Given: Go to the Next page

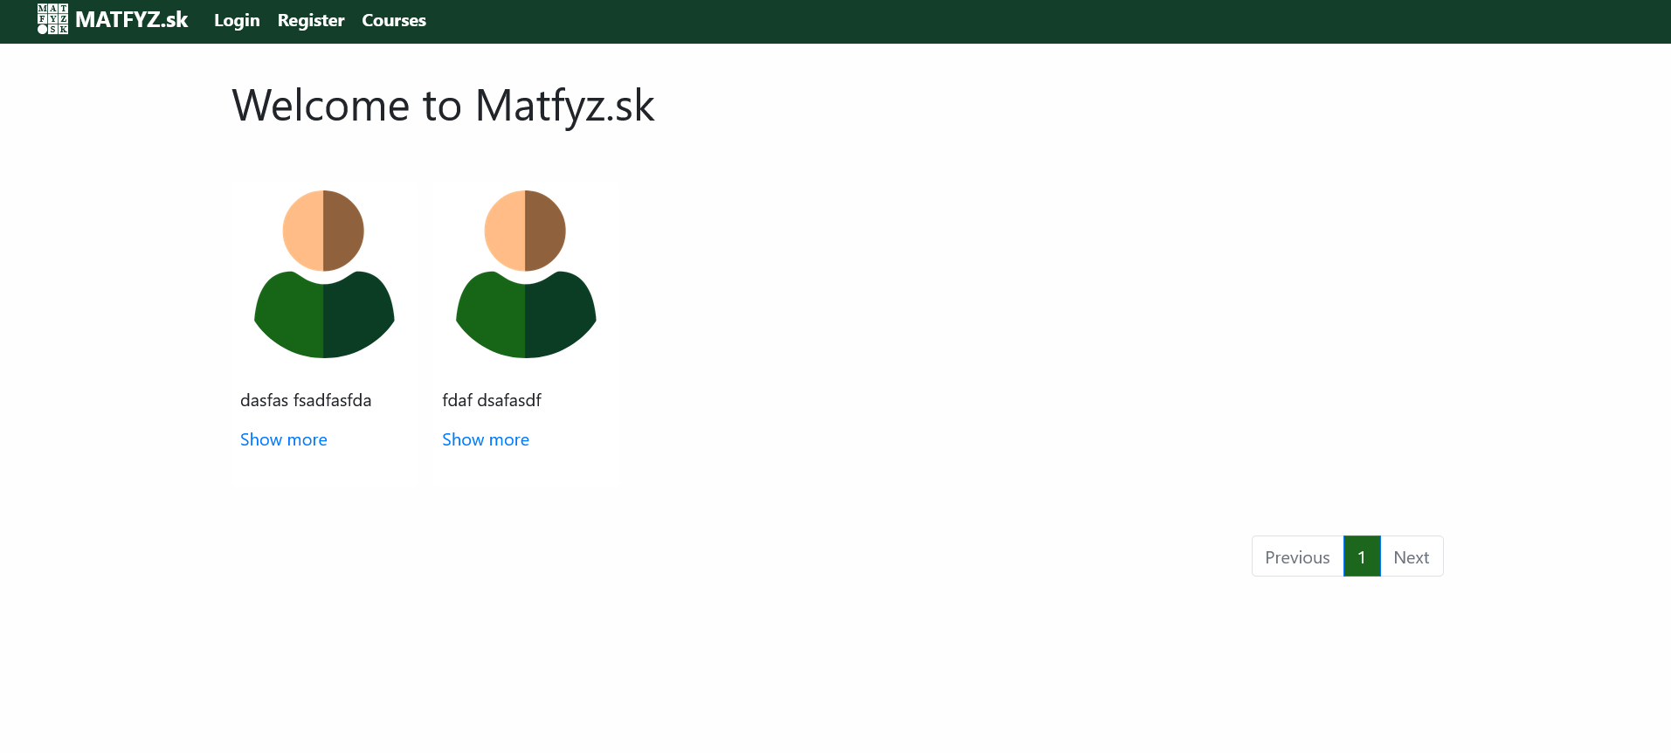Looking at the screenshot, I should click(1412, 556).
